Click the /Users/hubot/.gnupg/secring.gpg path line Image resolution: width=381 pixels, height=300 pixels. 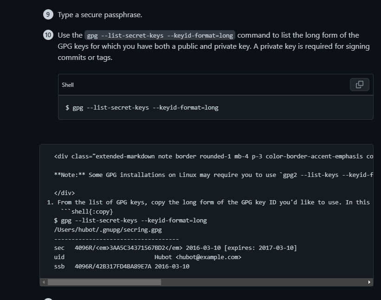[x=108, y=230]
